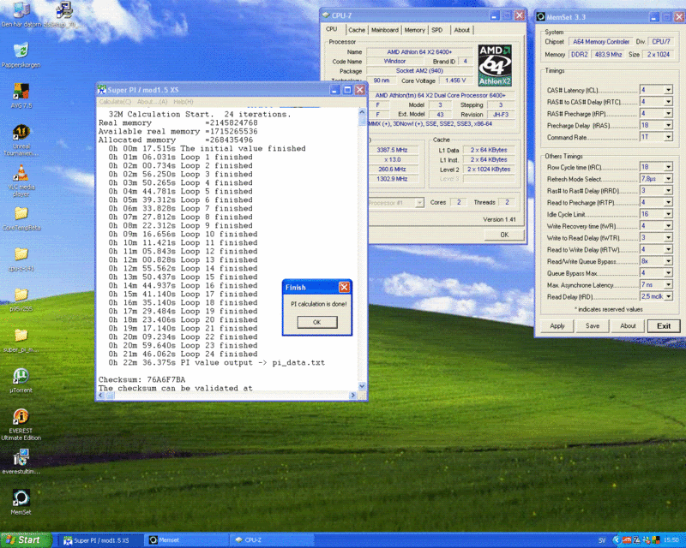This screenshot has height=548, width=686.
Task: Launch the Unreal Tournament desktop shortcut
Action: pos(21,140)
